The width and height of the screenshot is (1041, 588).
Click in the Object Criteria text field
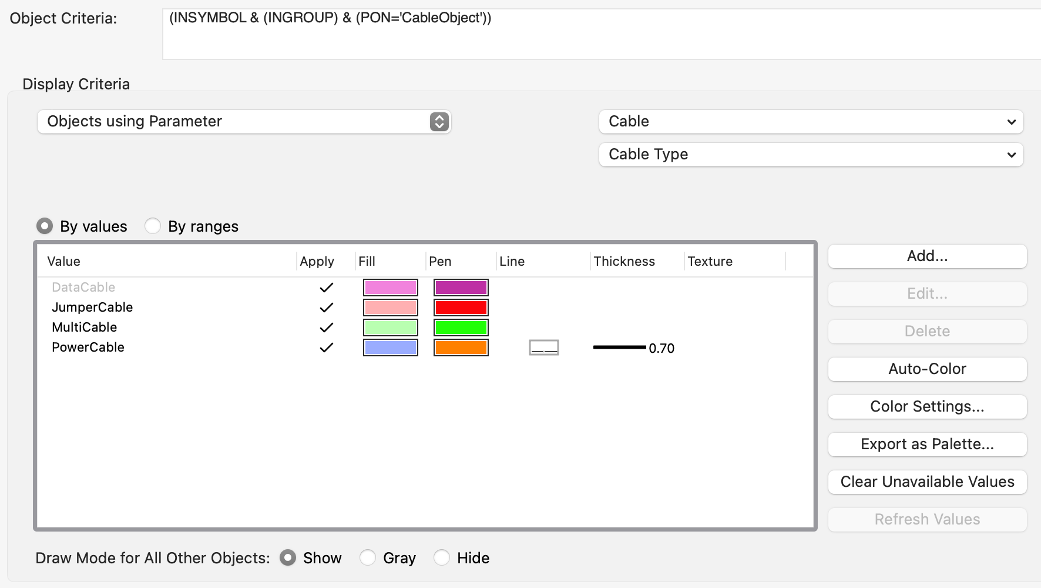599,34
